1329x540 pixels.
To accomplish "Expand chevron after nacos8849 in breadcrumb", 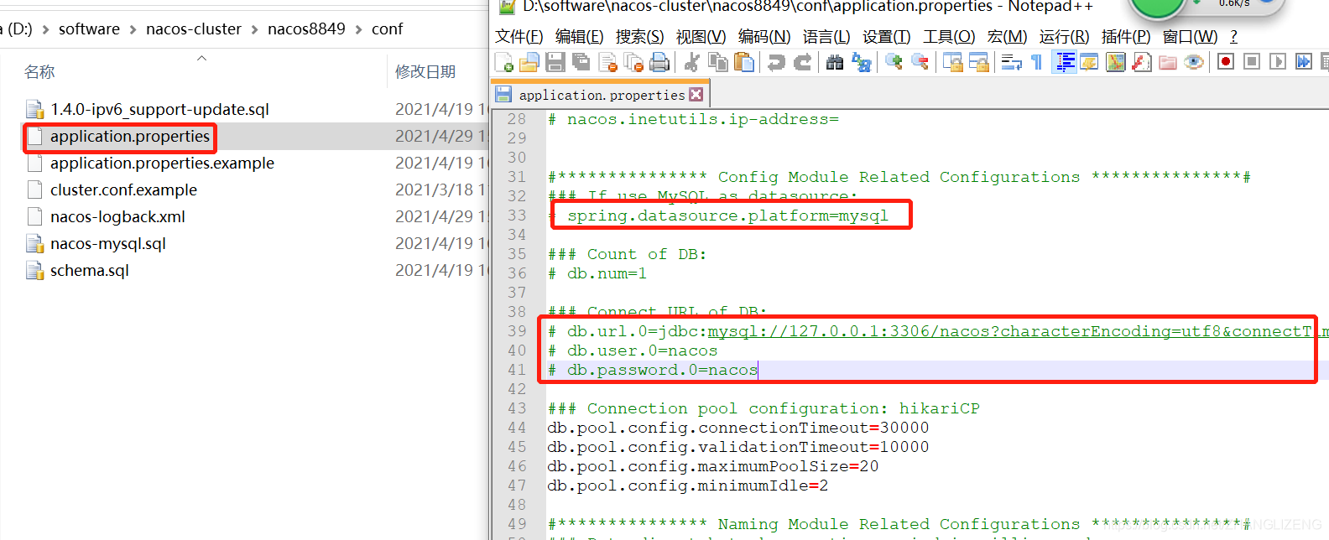I will pos(358,29).
